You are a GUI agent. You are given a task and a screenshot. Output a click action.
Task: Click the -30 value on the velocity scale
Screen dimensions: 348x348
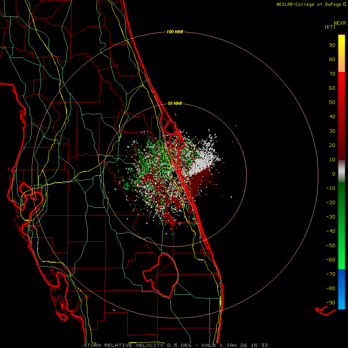coord(331,217)
